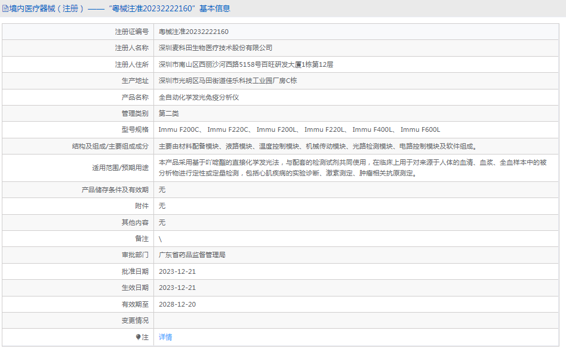Click the 附件 label
The width and height of the screenshot is (566, 349).
pyautogui.click(x=142, y=206)
